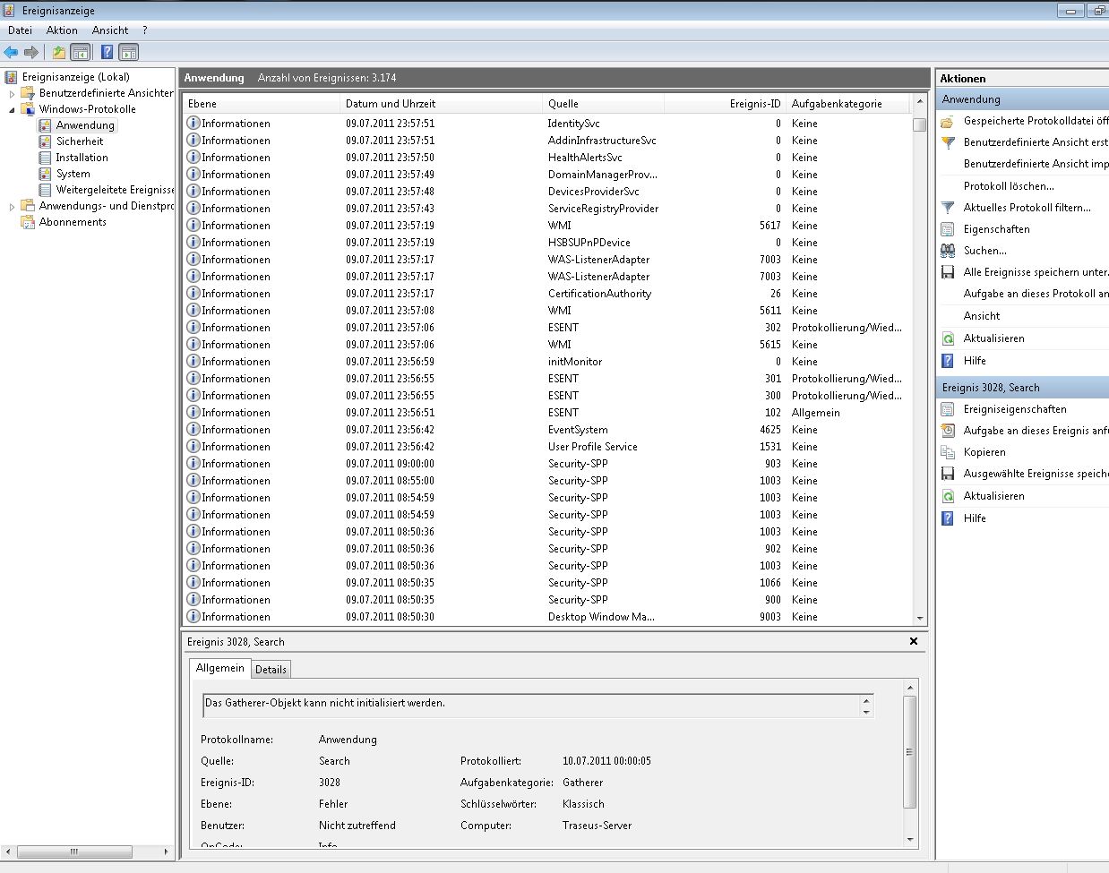The width and height of the screenshot is (1109, 873).
Task: Click Kopieren in the actions pane
Action: tap(984, 452)
